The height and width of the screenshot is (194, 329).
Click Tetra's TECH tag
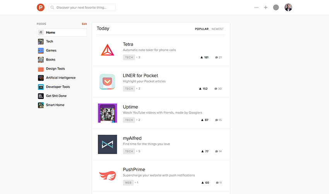[x=129, y=57]
